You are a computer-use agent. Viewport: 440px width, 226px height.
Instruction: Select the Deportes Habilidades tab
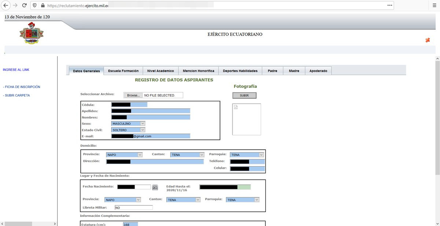(240, 71)
